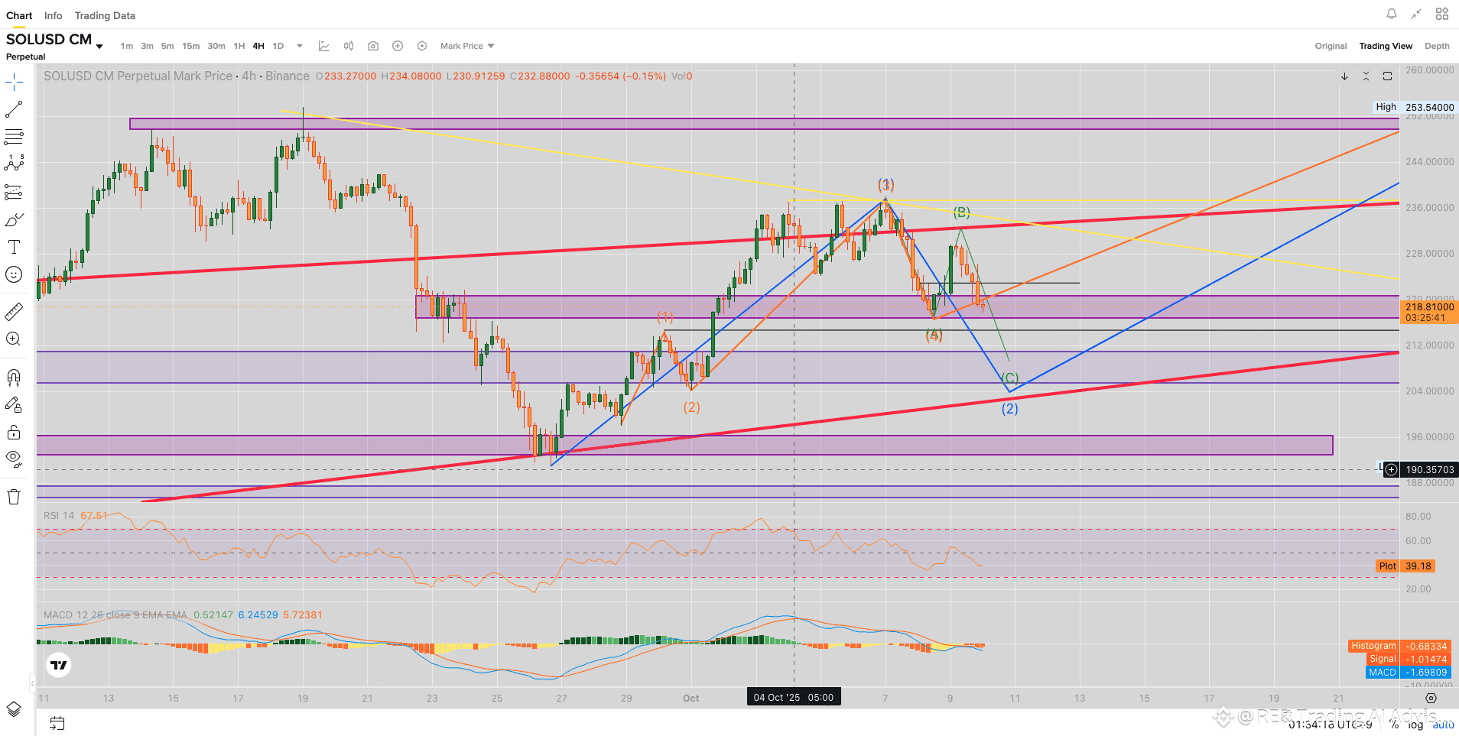
Task: Select the XABCD pattern tool
Action: (x=14, y=164)
